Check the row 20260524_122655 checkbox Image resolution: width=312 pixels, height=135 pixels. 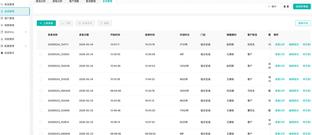(x=41, y=54)
